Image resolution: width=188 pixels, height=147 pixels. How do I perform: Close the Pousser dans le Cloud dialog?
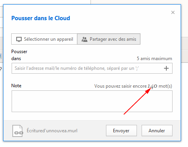click(x=173, y=12)
